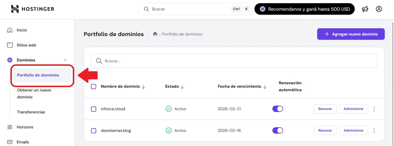
Task: Open the three-dot menu for inforce.cloud
Action: [x=374, y=109]
